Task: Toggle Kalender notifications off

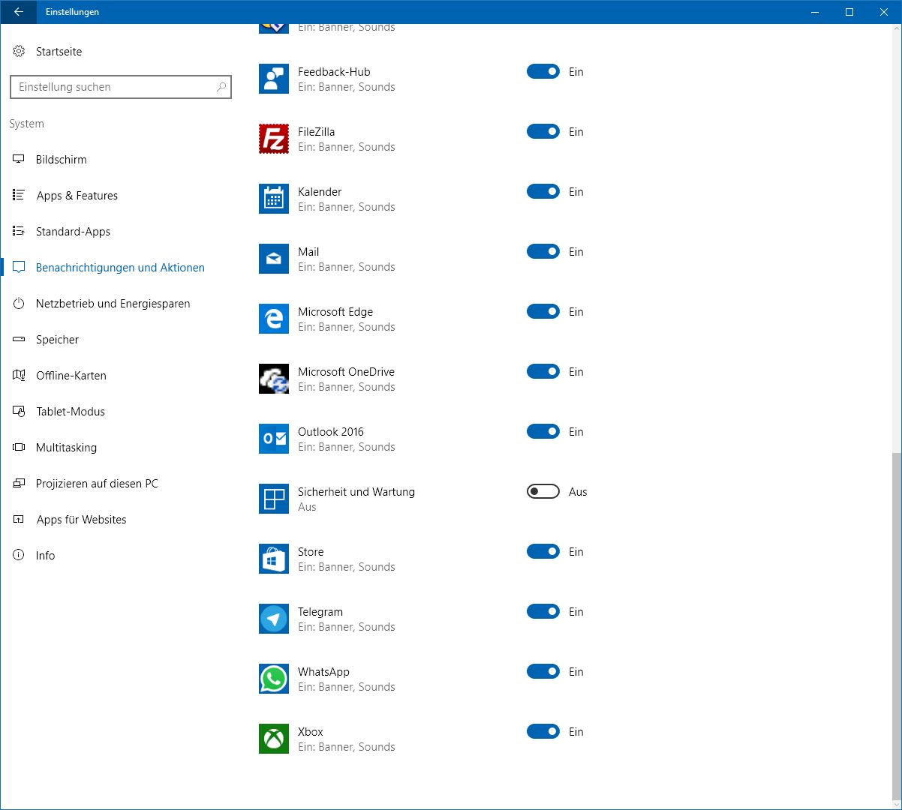Action: [x=543, y=191]
